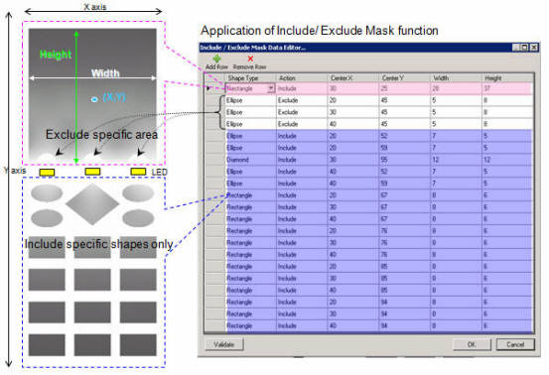Click the row selector with the current-row arrow
549x375 pixels.
pyautogui.click(x=214, y=88)
